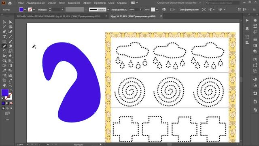The width and height of the screenshot is (259, 146).
Task: Open fill color dropdown in control bar
Action: pos(25,10)
